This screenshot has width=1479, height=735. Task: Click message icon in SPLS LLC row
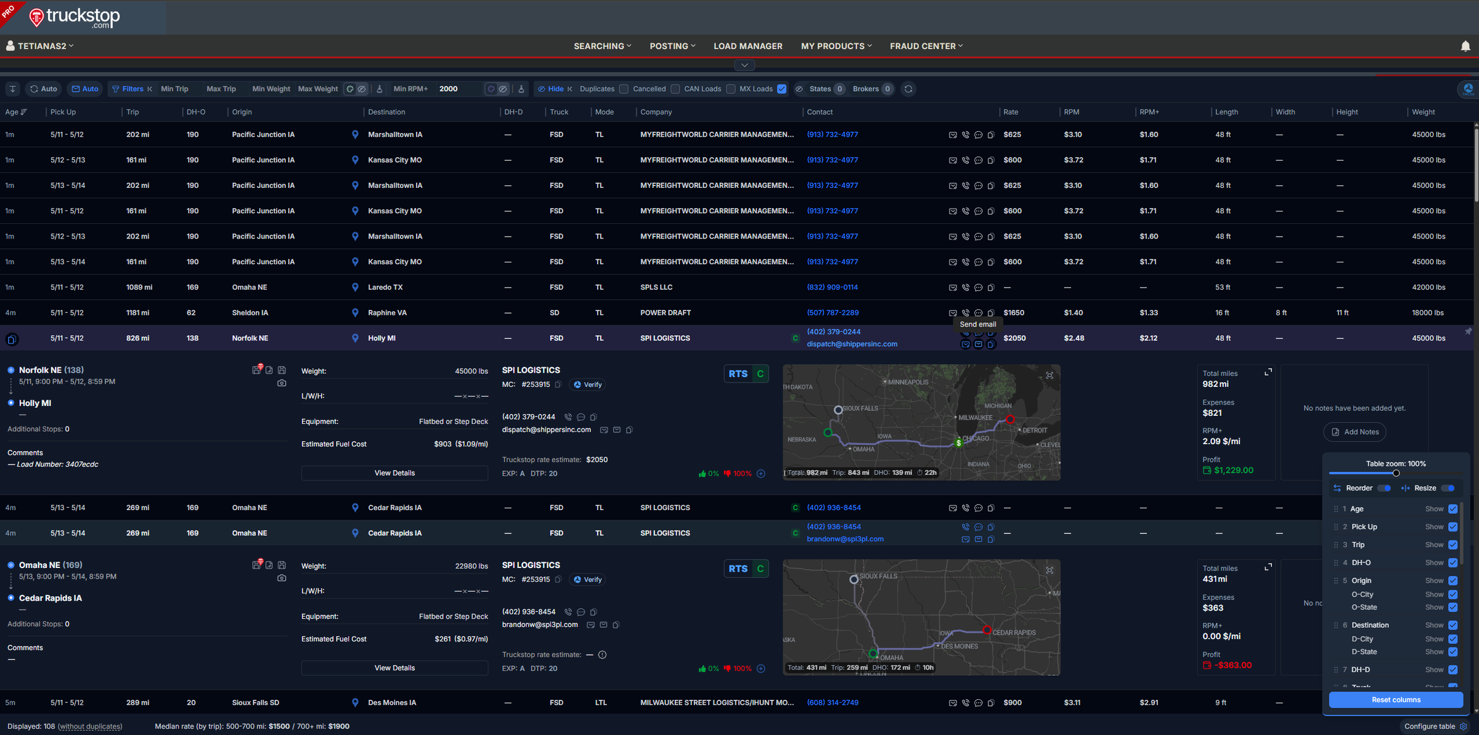[978, 288]
